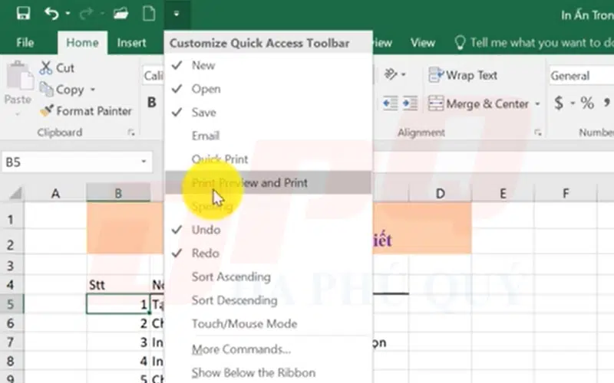Click the New blank document icon

point(149,14)
